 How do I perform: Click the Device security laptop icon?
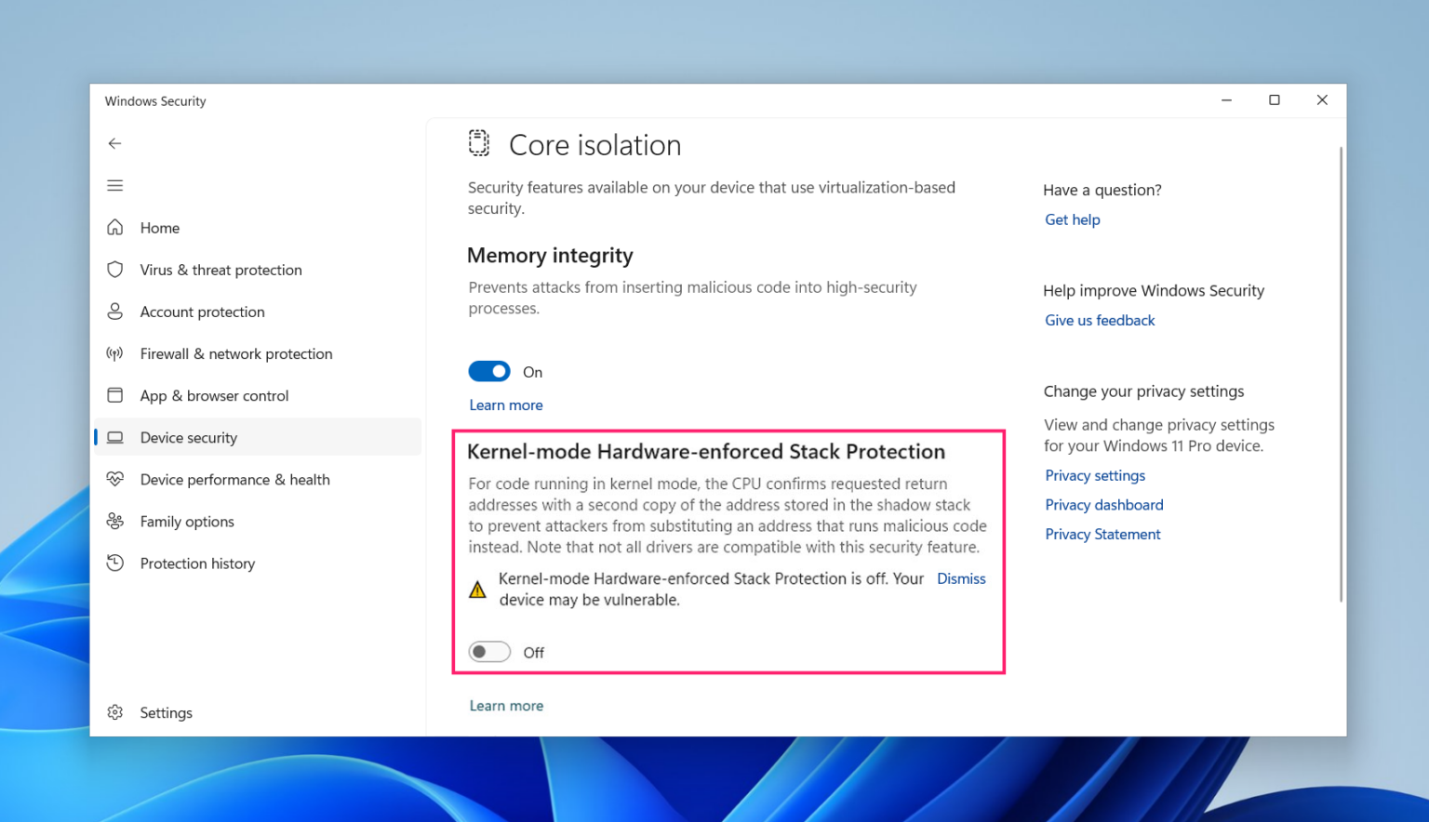(114, 437)
